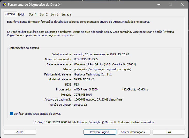
Task: Click the (12 CPUs), ~3.6GHz text
Action: 135,90
